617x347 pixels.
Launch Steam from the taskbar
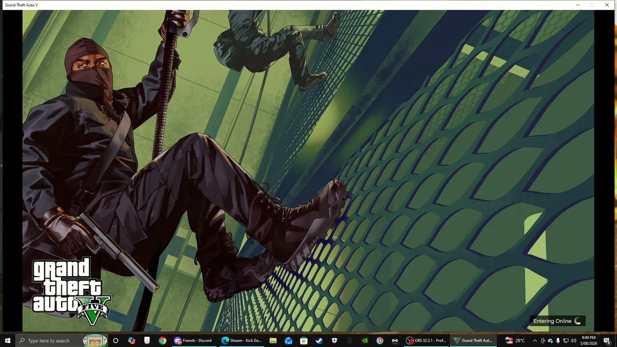click(319, 340)
